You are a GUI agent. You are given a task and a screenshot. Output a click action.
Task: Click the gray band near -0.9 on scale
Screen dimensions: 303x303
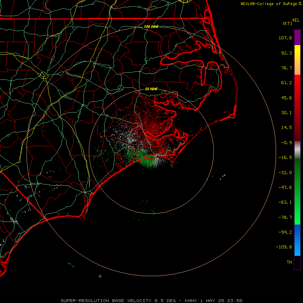click(x=297, y=150)
